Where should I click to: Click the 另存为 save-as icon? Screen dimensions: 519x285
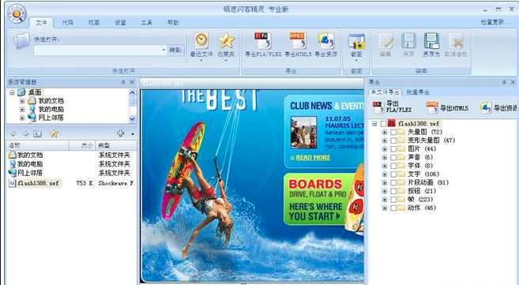tap(431, 41)
